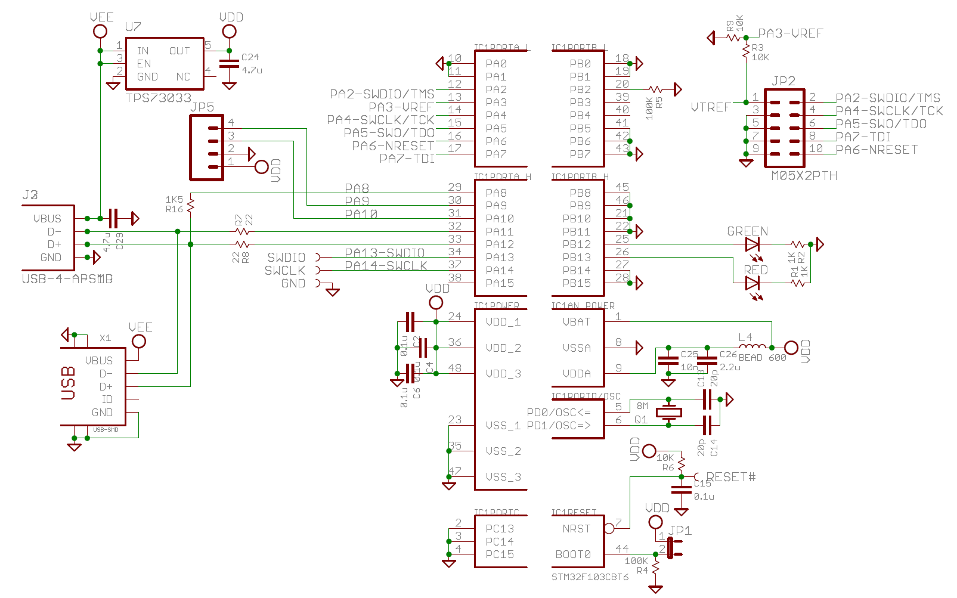Screen dimensions: 957x598
Task: Click the NRST pin name
Action: [577, 529]
